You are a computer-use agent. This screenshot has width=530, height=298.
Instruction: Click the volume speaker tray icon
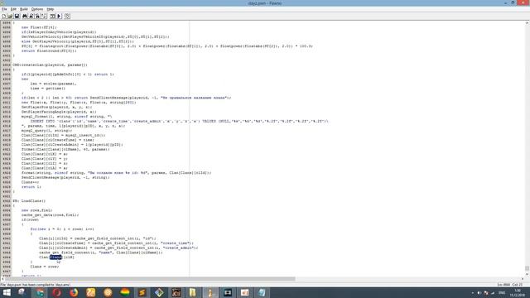479,293
